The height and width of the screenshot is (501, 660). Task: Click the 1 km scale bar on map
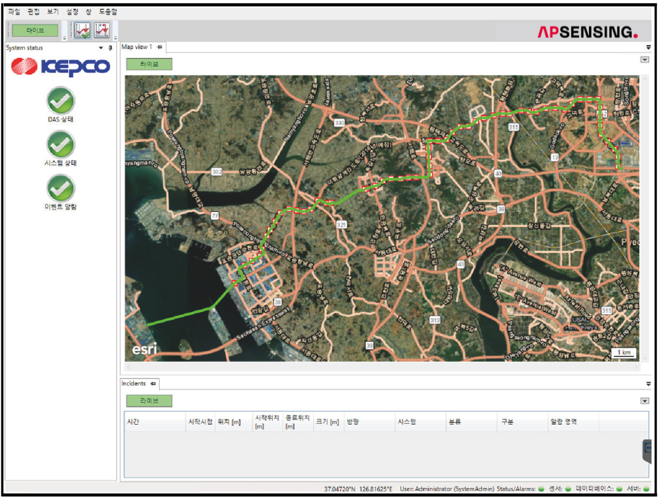624,353
